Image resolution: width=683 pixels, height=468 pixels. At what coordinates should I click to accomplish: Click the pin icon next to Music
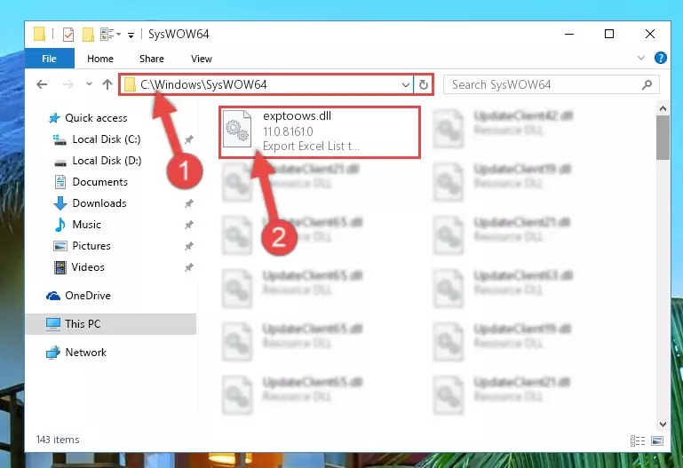188,225
